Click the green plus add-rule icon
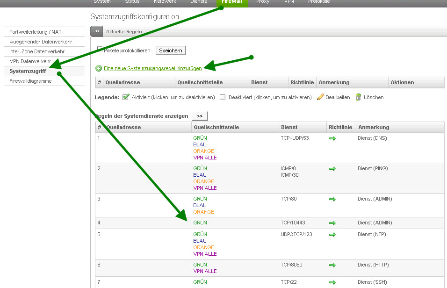 tap(99, 68)
